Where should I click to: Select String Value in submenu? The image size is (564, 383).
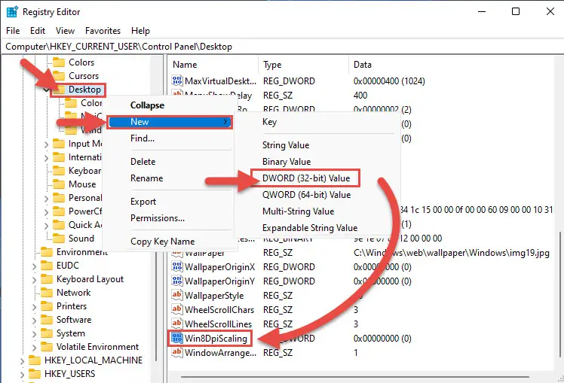click(286, 145)
